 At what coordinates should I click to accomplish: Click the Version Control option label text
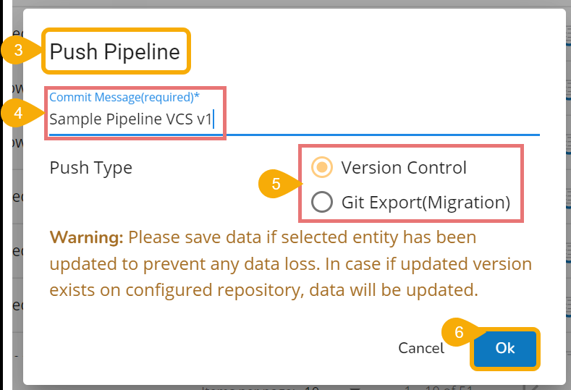pos(404,168)
